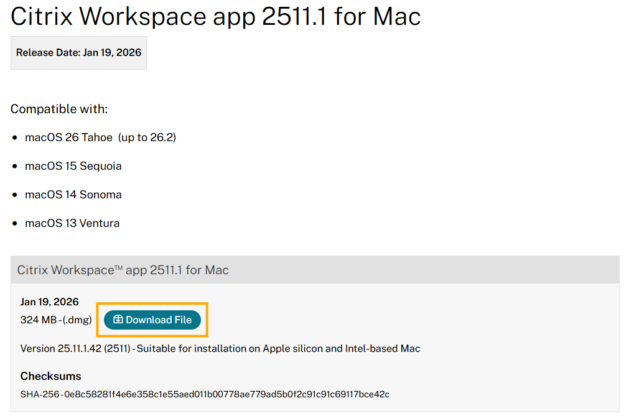This screenshot has height=416, width=624.
Task: Click the bullet next to macOS 26 Tahoe
Action: point(15,137)
